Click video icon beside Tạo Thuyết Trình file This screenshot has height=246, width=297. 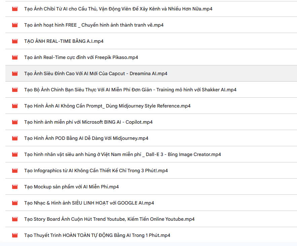point(15,235)
